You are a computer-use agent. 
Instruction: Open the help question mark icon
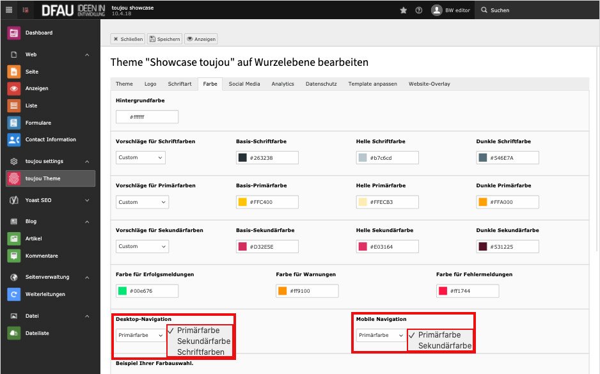point(418,10)
